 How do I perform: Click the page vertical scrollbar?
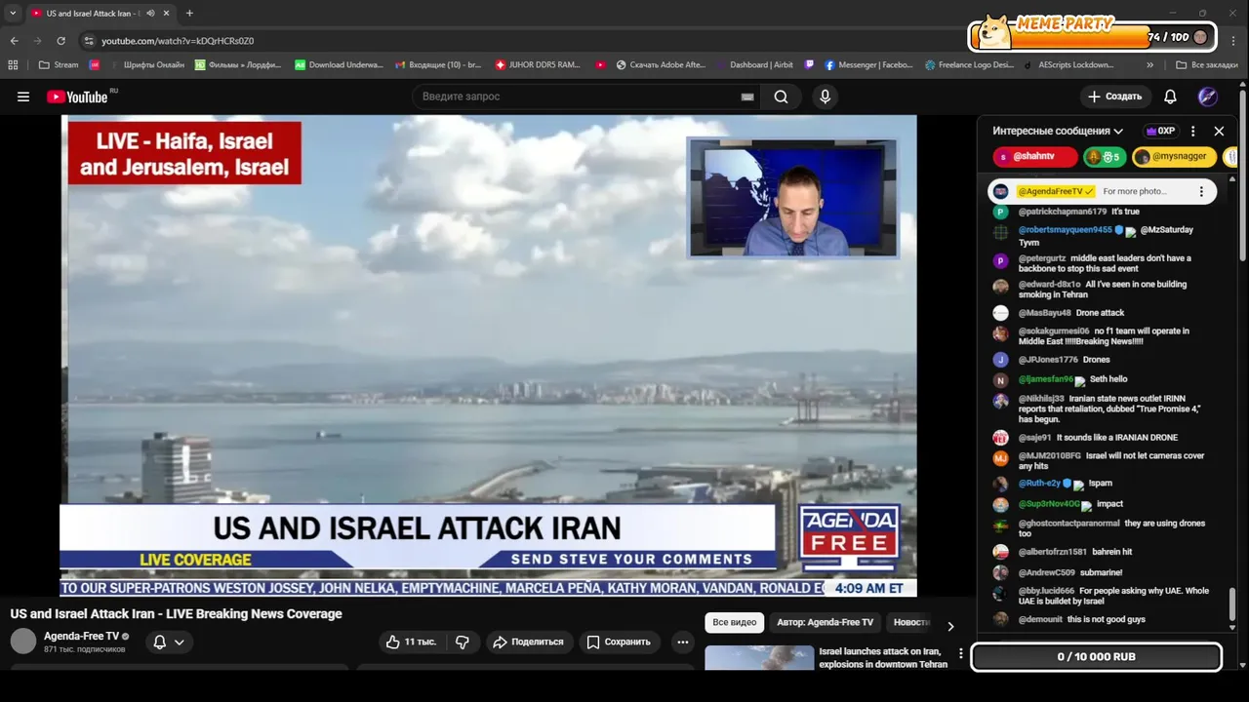1242,175
